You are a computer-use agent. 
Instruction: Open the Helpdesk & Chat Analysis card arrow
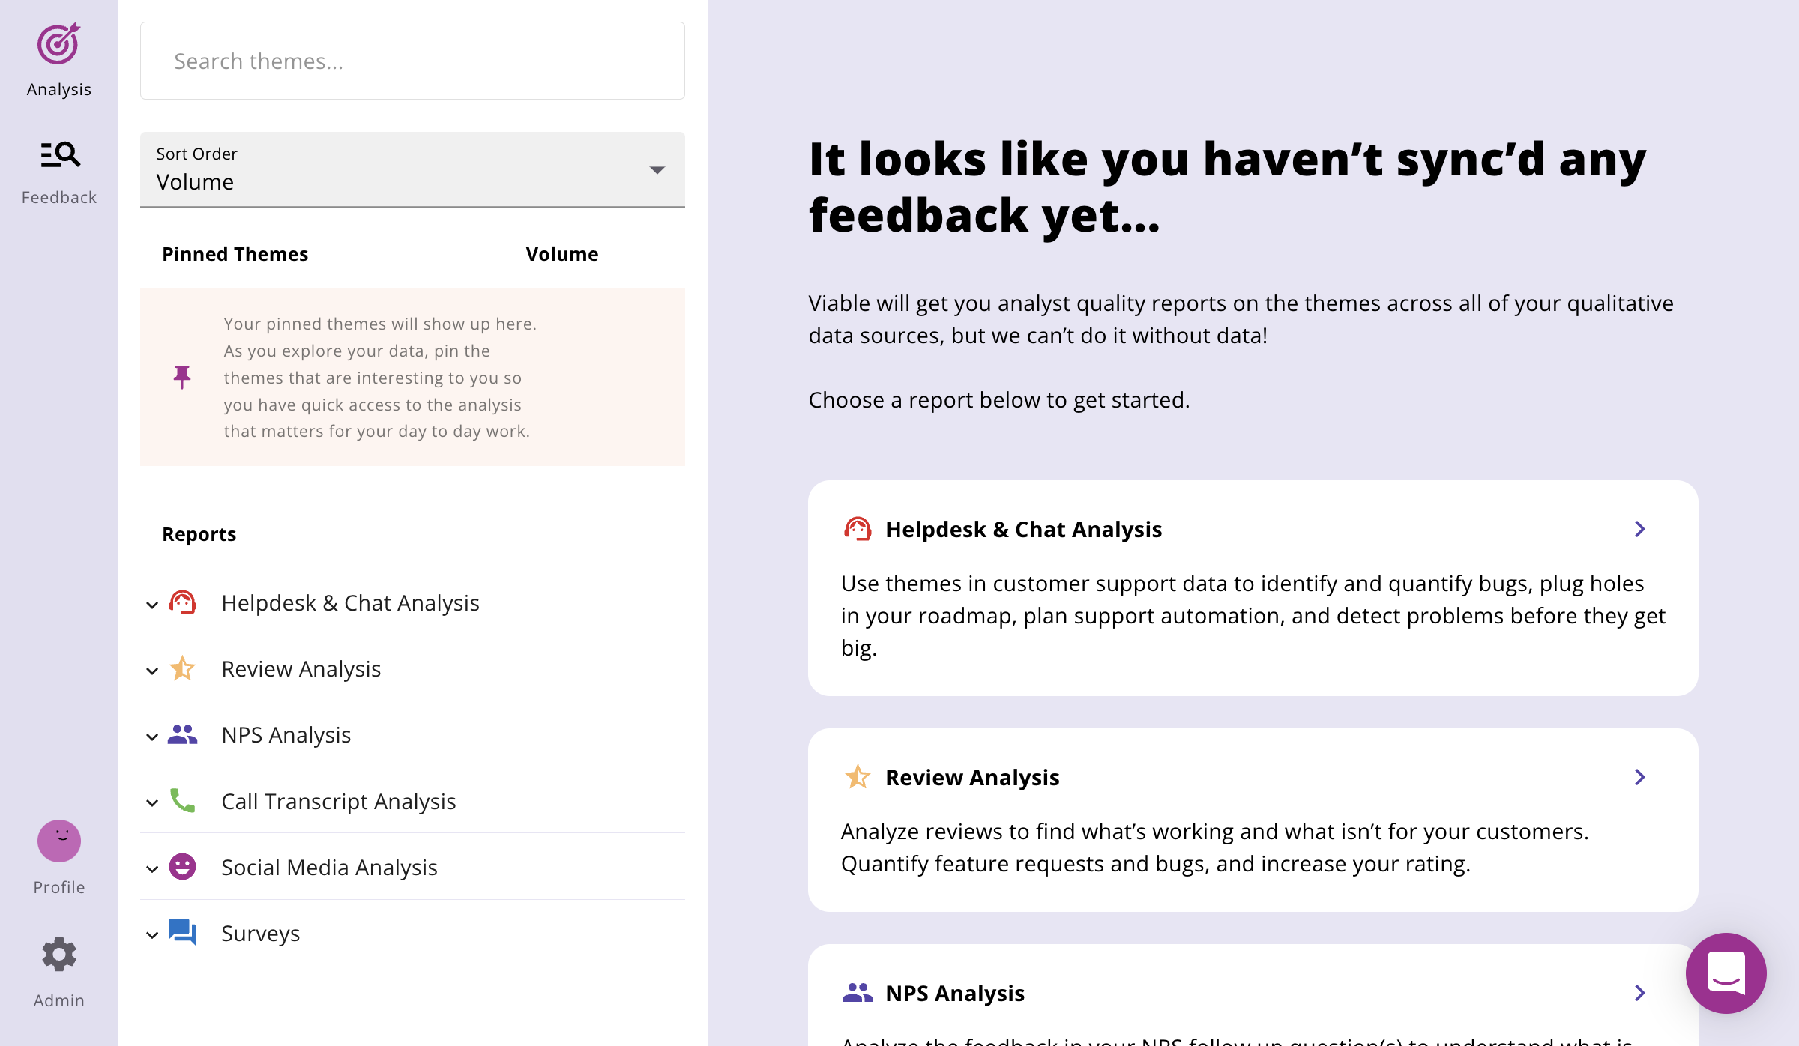point(1640,529)
